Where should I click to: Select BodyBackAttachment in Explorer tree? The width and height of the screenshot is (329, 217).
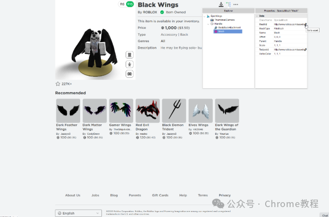pos(230,28)
